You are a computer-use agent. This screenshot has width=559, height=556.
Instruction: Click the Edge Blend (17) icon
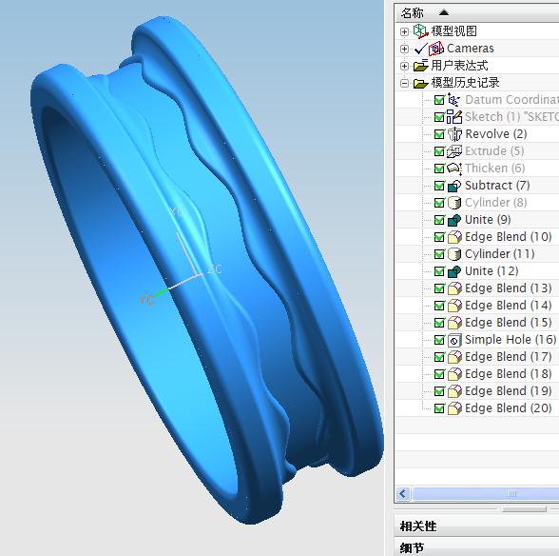454,357
